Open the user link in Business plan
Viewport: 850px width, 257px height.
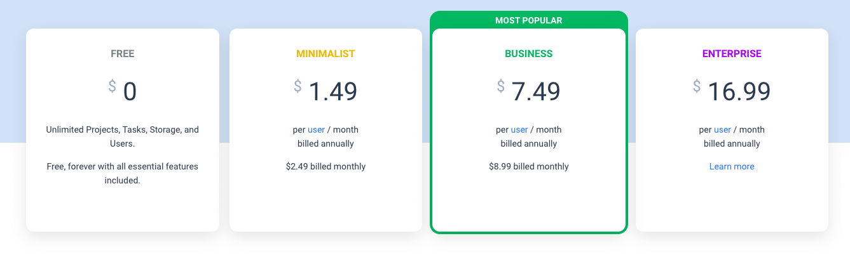click(519, 129)
